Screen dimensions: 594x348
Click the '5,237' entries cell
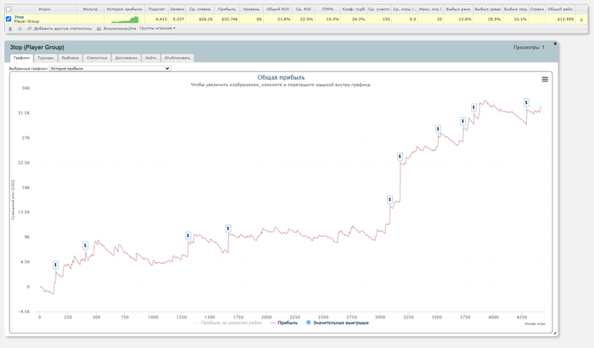[x=178, y=20]
